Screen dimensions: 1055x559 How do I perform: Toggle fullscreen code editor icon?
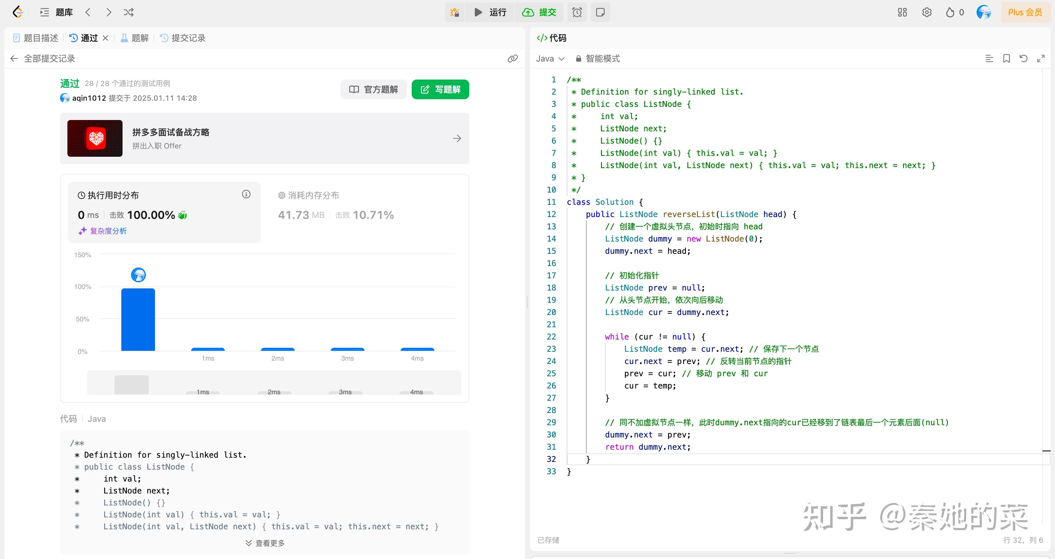click(x=1041, y=58)
